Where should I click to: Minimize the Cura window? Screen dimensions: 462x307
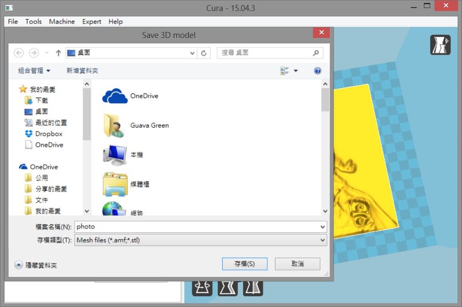tap(414, 6)
